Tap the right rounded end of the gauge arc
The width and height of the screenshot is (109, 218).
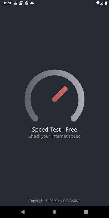click(x=74, y=119)
